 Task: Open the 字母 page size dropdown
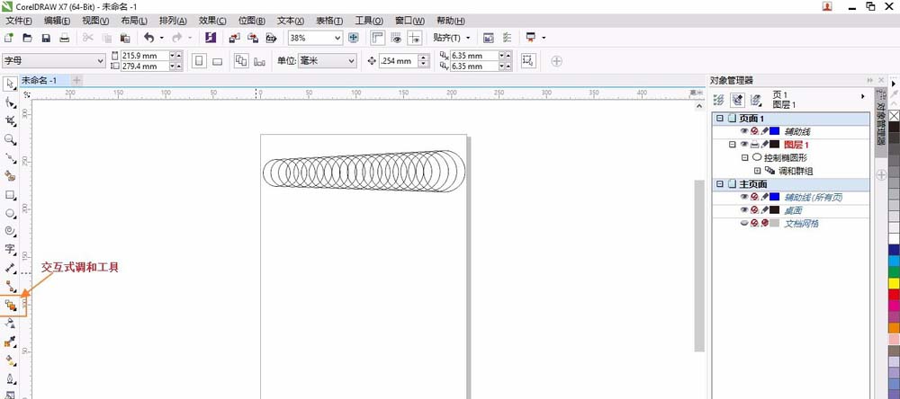(100, 61)
